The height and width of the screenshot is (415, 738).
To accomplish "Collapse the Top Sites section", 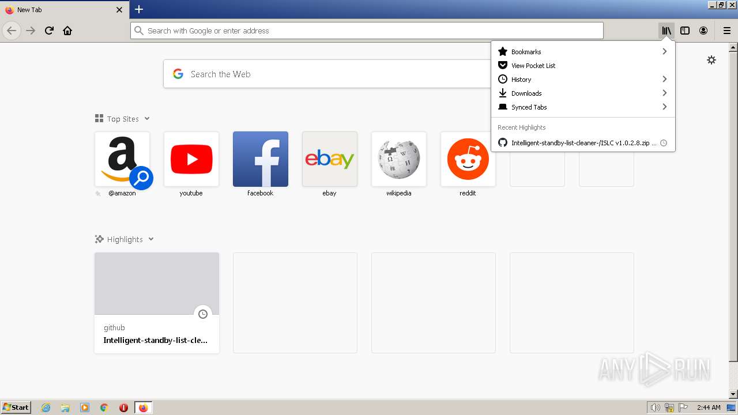I will [147, 119].
